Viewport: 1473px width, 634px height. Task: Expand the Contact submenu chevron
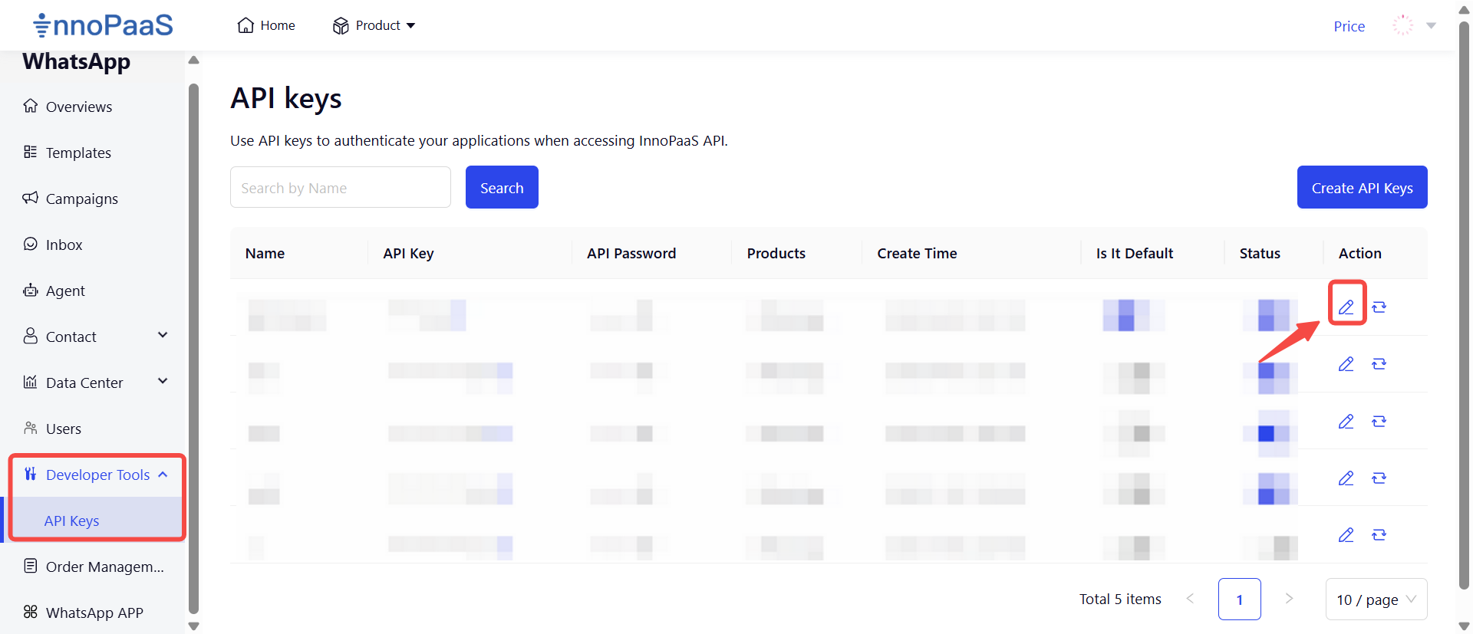coord(163,335)
